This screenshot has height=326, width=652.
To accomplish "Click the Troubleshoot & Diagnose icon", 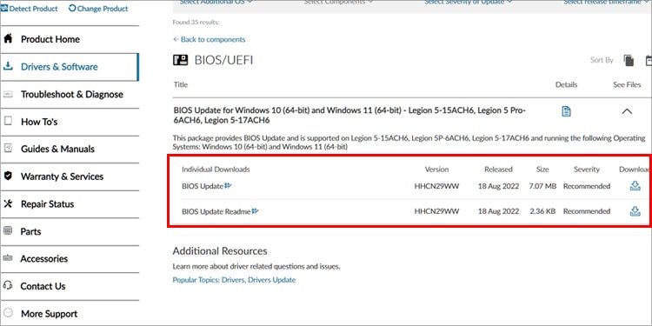I will [x=8, y=94].
